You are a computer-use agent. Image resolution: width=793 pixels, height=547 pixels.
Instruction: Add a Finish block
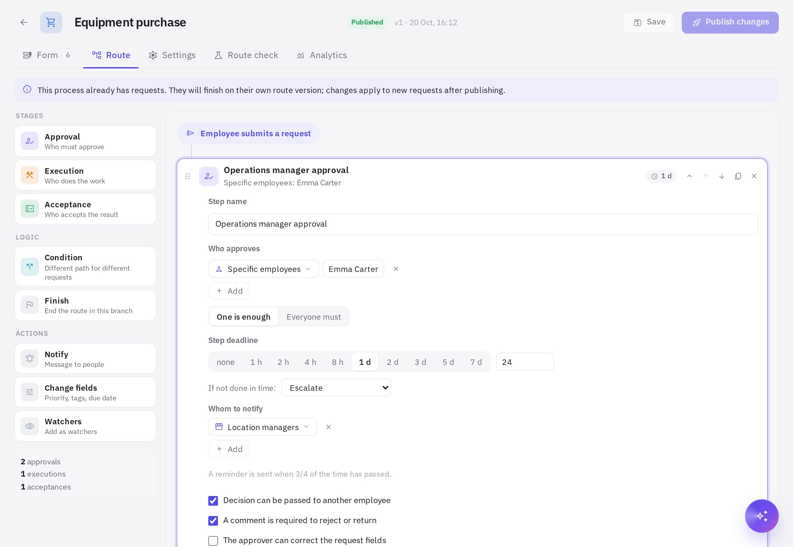pyautogui.click(x=85, y=305)
